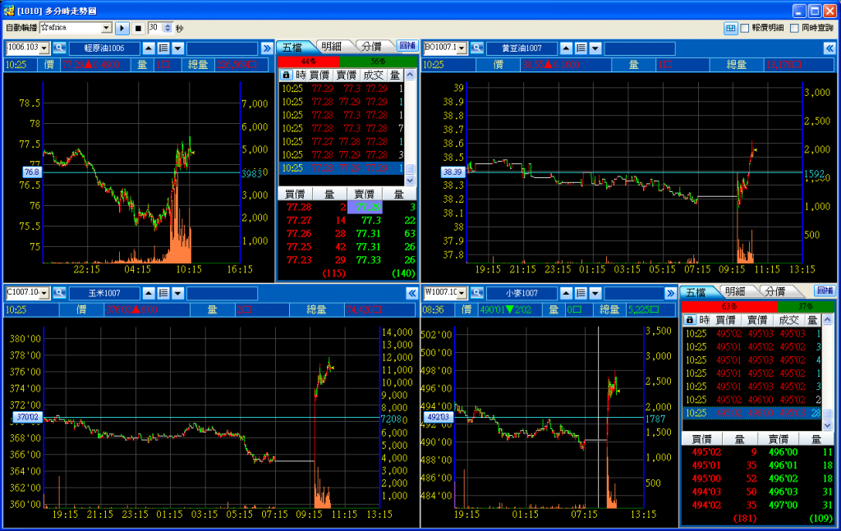
Task: Search symbol in 玉米1007 panel
Action: pyautogui.click(x=59, y=293)
